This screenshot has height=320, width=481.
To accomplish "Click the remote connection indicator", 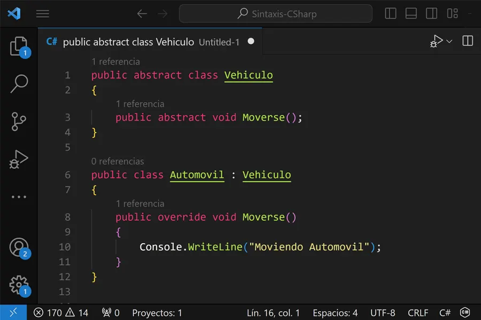I will click(13, 312).
